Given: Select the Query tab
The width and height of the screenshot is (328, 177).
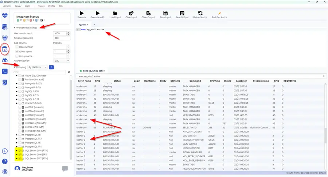Looking at the screenshot, I should pos(82,25).
